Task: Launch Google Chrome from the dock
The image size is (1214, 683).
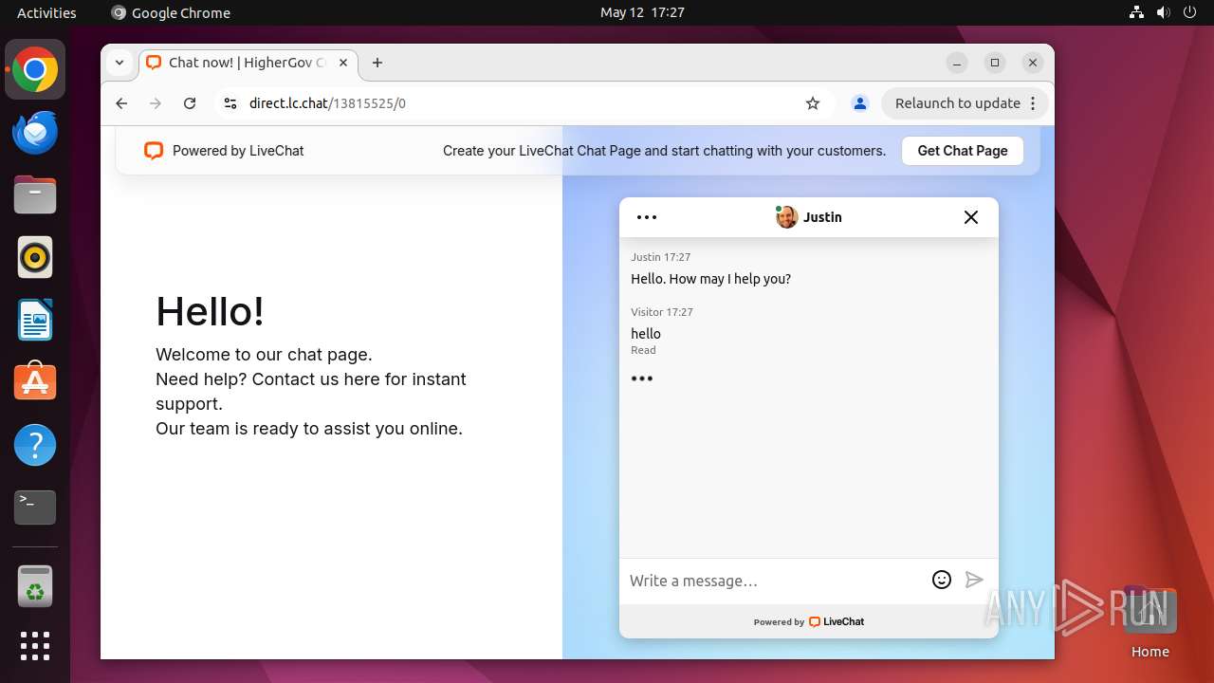Action: pyautogui.click(x=35, y=69)
